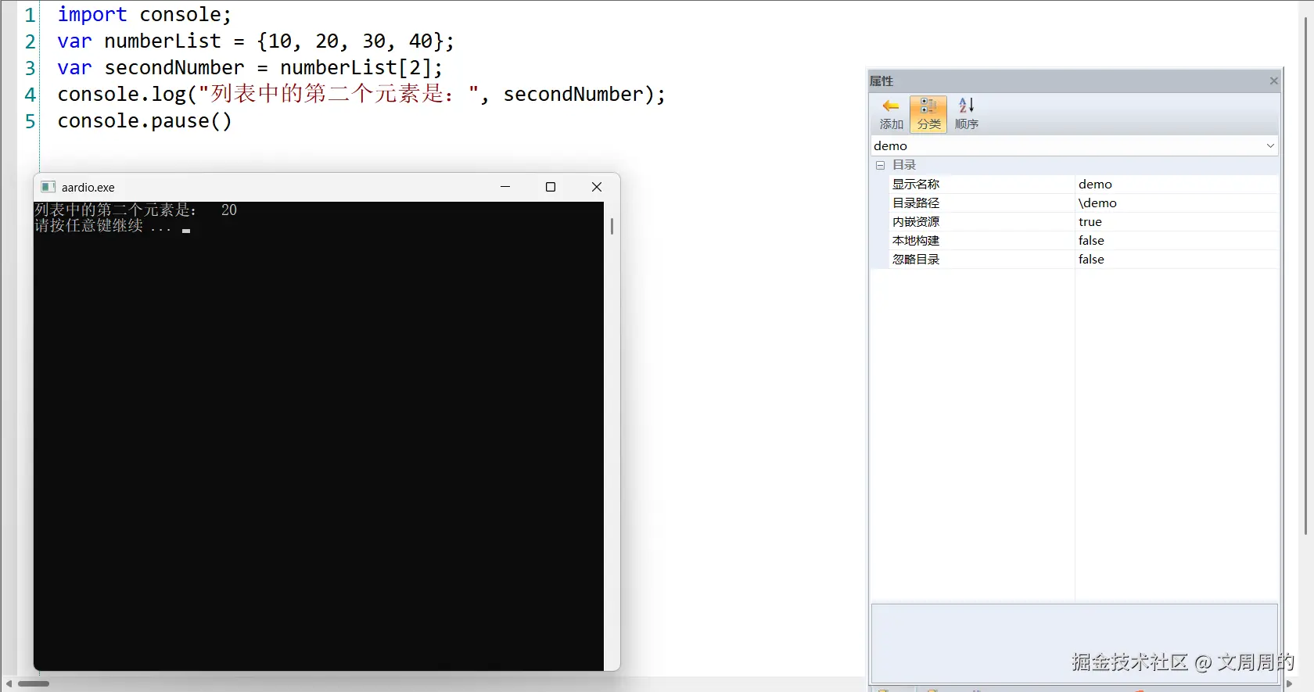Close the 属性 properties panel
This screenshot has width=1314, height=692.
(x=1273, y=81)
